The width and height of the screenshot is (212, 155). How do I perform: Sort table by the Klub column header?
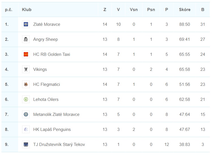[27, 10]
